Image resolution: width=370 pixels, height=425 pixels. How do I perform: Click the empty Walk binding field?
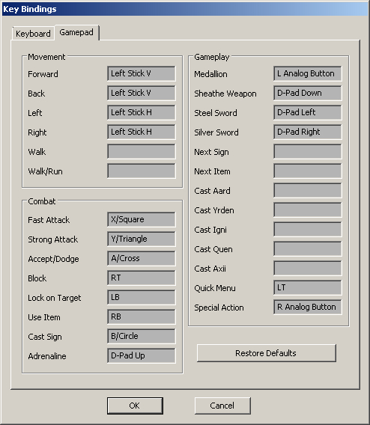(142, 151)
